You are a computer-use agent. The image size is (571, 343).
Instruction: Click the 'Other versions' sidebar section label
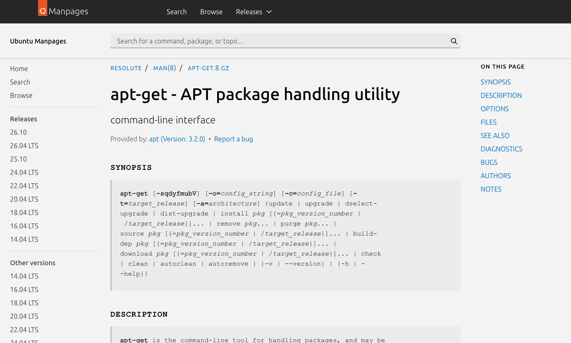pyautogui.click(x=33, y=263)
